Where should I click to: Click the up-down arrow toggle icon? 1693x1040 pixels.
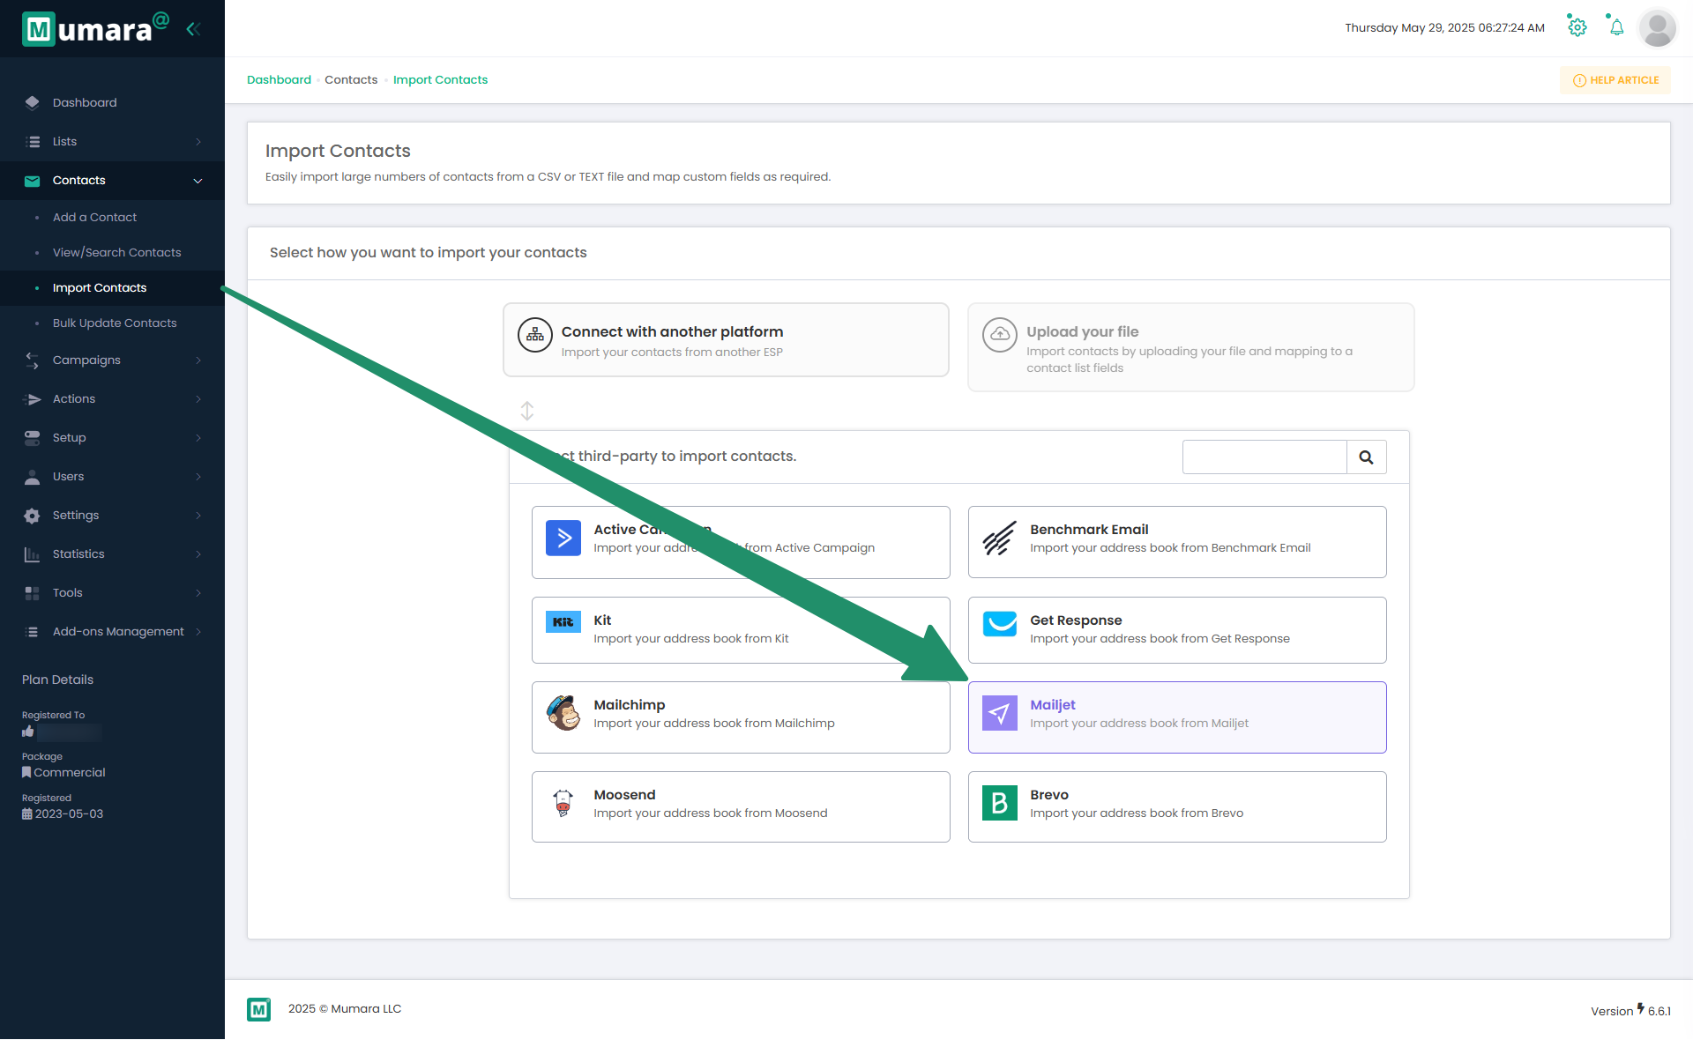(527, 411)
